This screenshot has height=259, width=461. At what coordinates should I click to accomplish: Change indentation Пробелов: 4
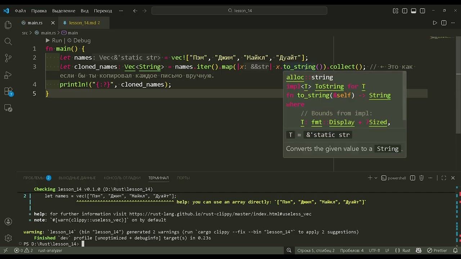click(x=352, y=250)
